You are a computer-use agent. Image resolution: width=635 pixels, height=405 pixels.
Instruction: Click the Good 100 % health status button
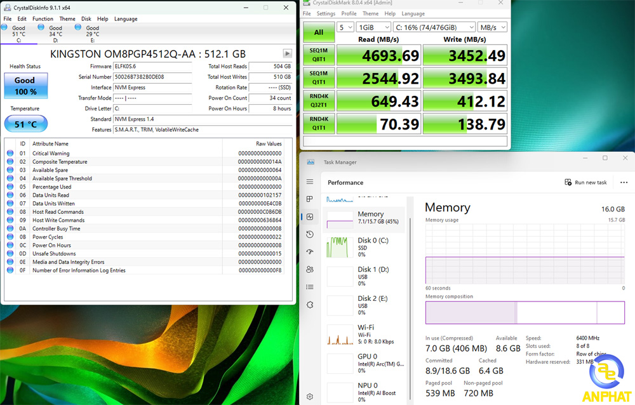(26, 86)
